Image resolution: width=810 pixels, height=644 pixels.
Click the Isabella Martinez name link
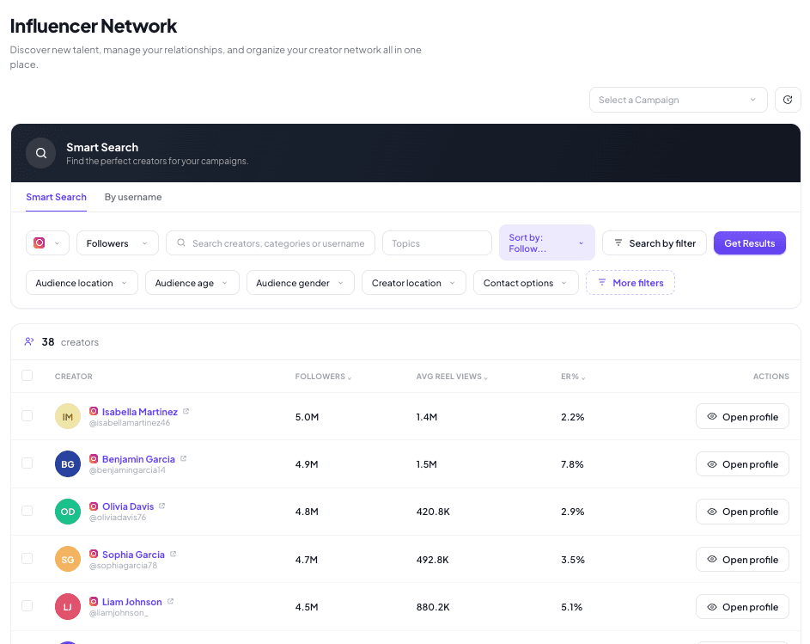[139, 412]
